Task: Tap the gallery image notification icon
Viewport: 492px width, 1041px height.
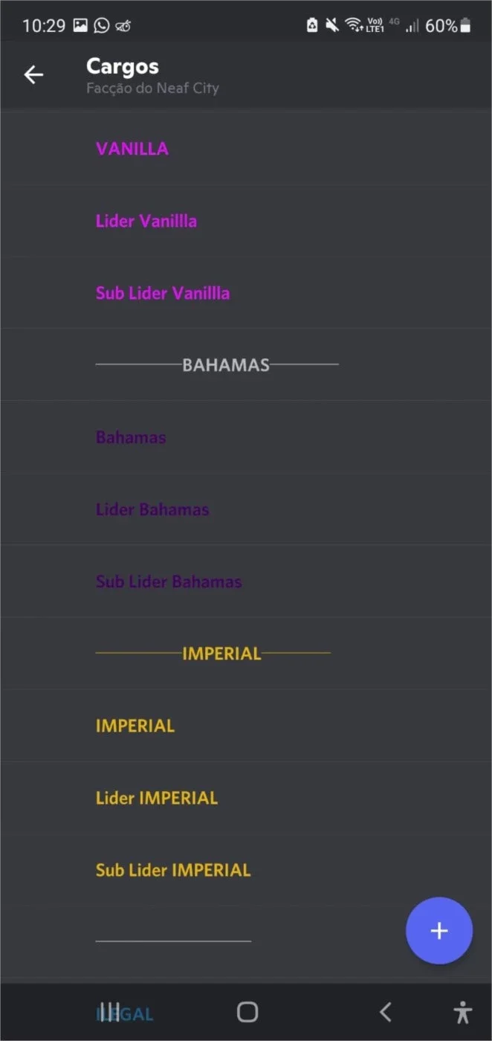Action: click(80, 26)
